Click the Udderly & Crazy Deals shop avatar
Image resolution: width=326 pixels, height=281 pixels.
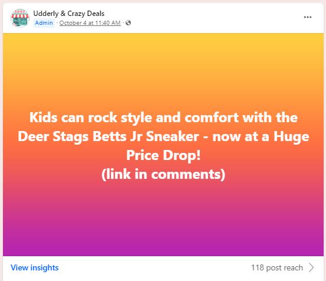[x=20, y=18]
